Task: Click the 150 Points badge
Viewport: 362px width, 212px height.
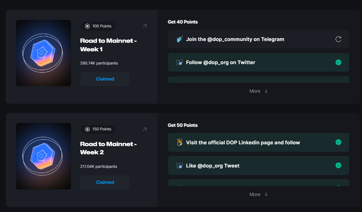Action: click(98, 129)
